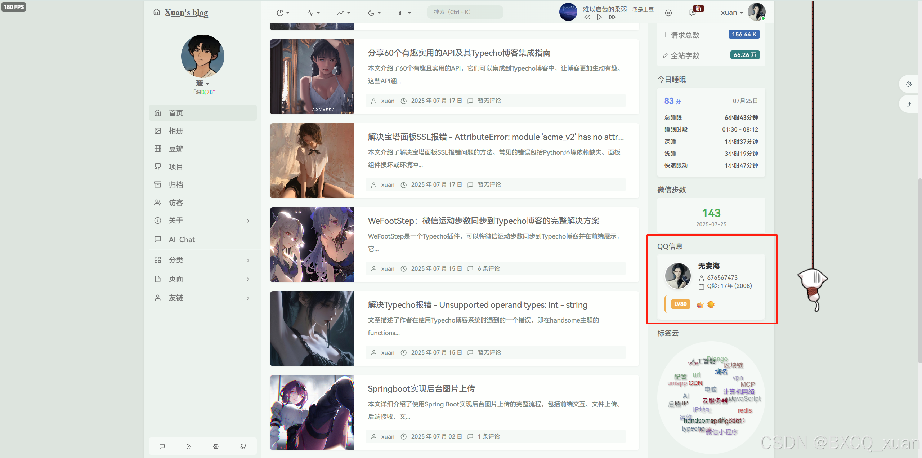Image resolution: width=922 pixels, height=458 pixels.
Task: Go to 首页 in the sidebar
Action: pos(203,113)
